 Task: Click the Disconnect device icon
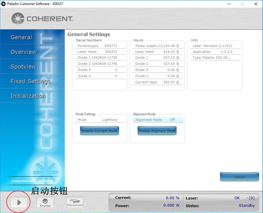coord(75,203)
